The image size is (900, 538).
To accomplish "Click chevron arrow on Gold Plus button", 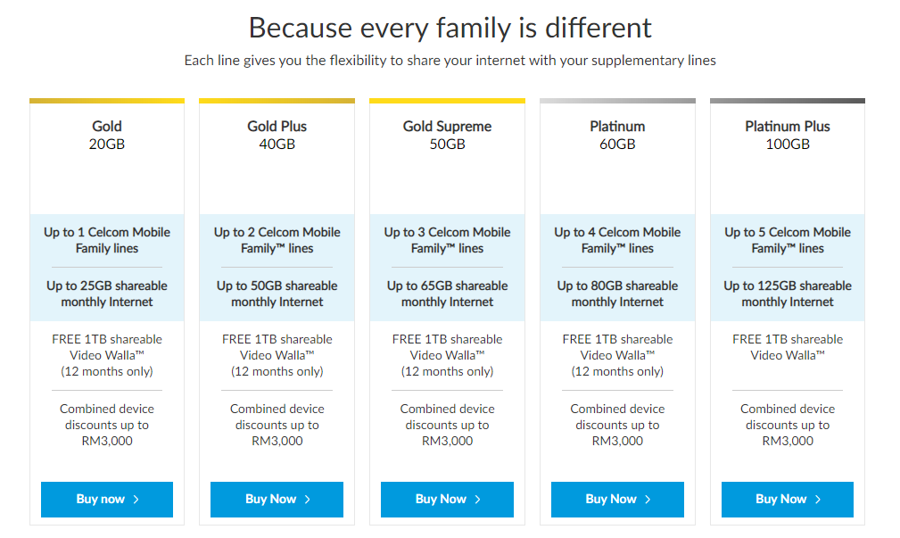I will pos(308,500).
